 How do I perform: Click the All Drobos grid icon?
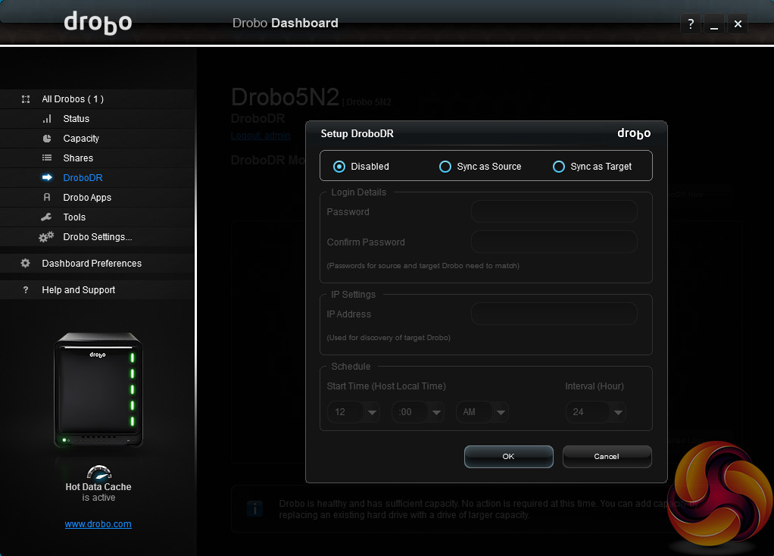tap(26, 99)
